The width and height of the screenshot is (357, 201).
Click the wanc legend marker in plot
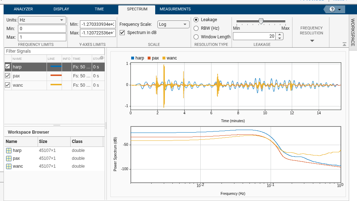tap(164, 58)
